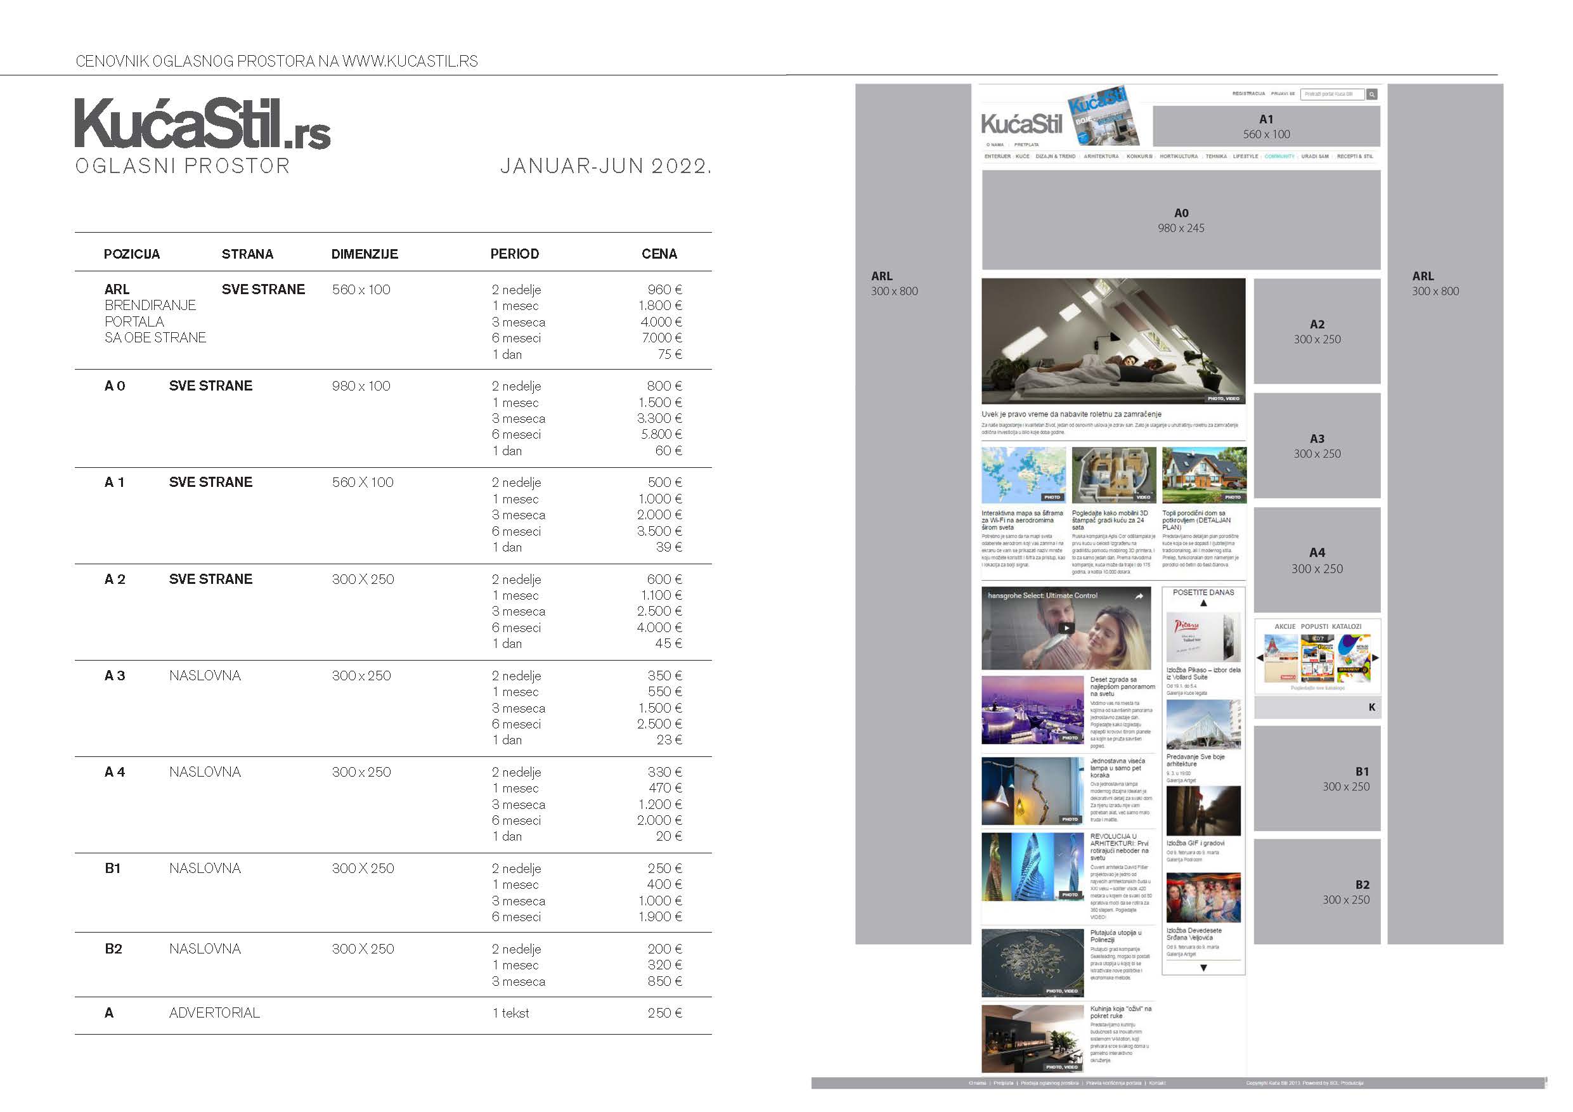Click 'Pogledajte sve kataloge' link
This screenshot has width=1573, height=1112.
click(1317, 688)
